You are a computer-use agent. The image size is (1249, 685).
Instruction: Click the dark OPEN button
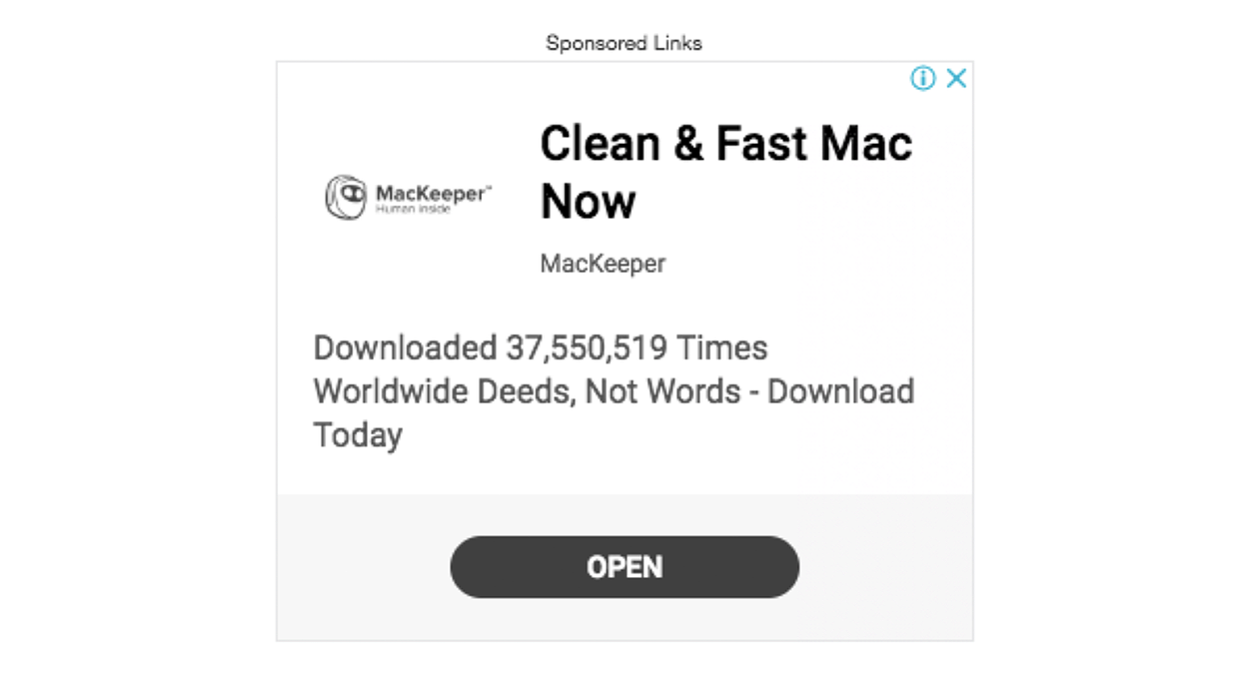[x=624, y=567]
